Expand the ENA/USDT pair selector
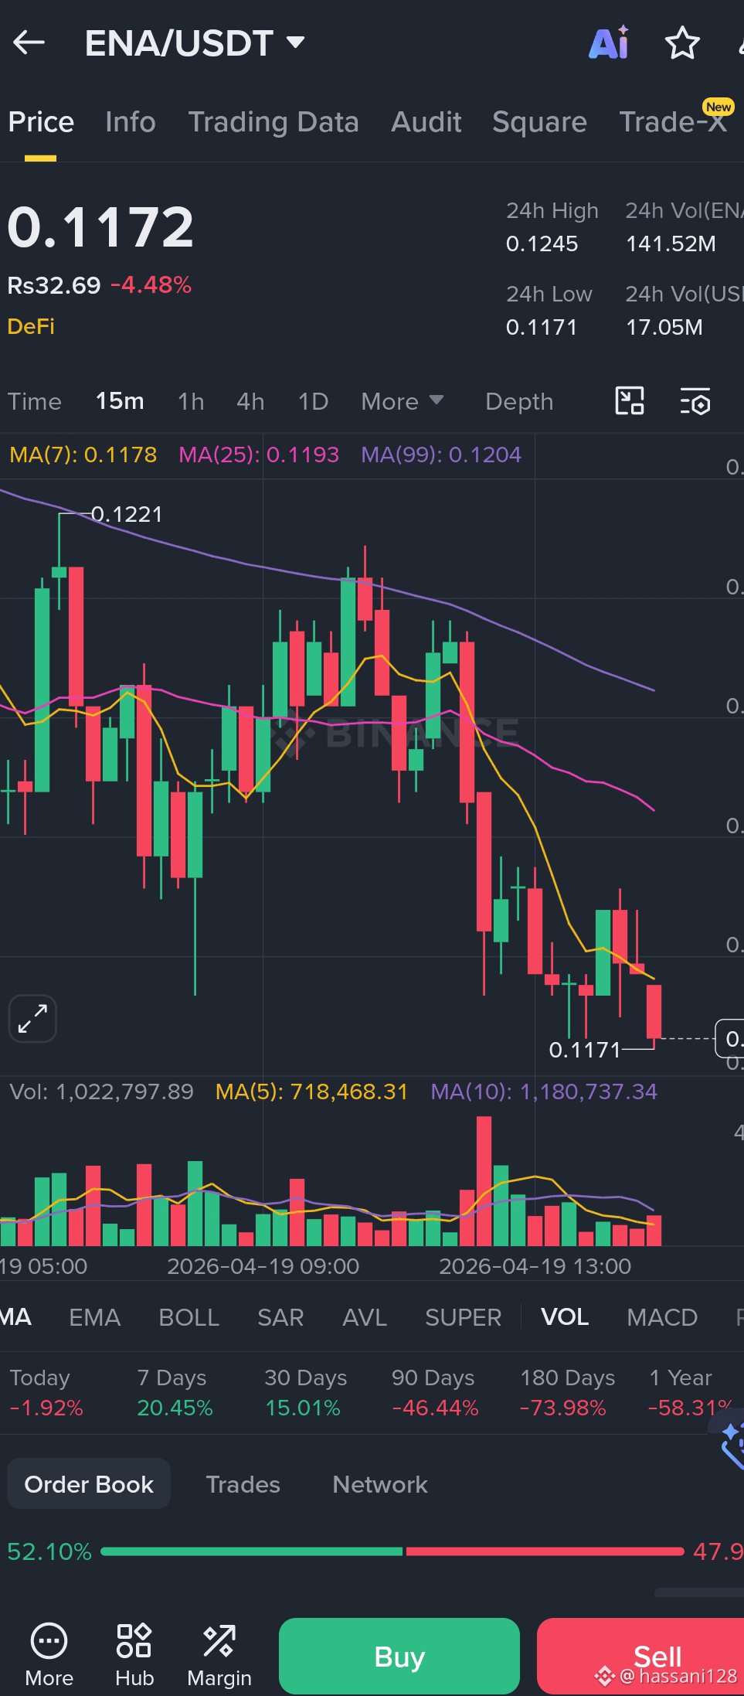744x1696 pixels. click(195, 43)
